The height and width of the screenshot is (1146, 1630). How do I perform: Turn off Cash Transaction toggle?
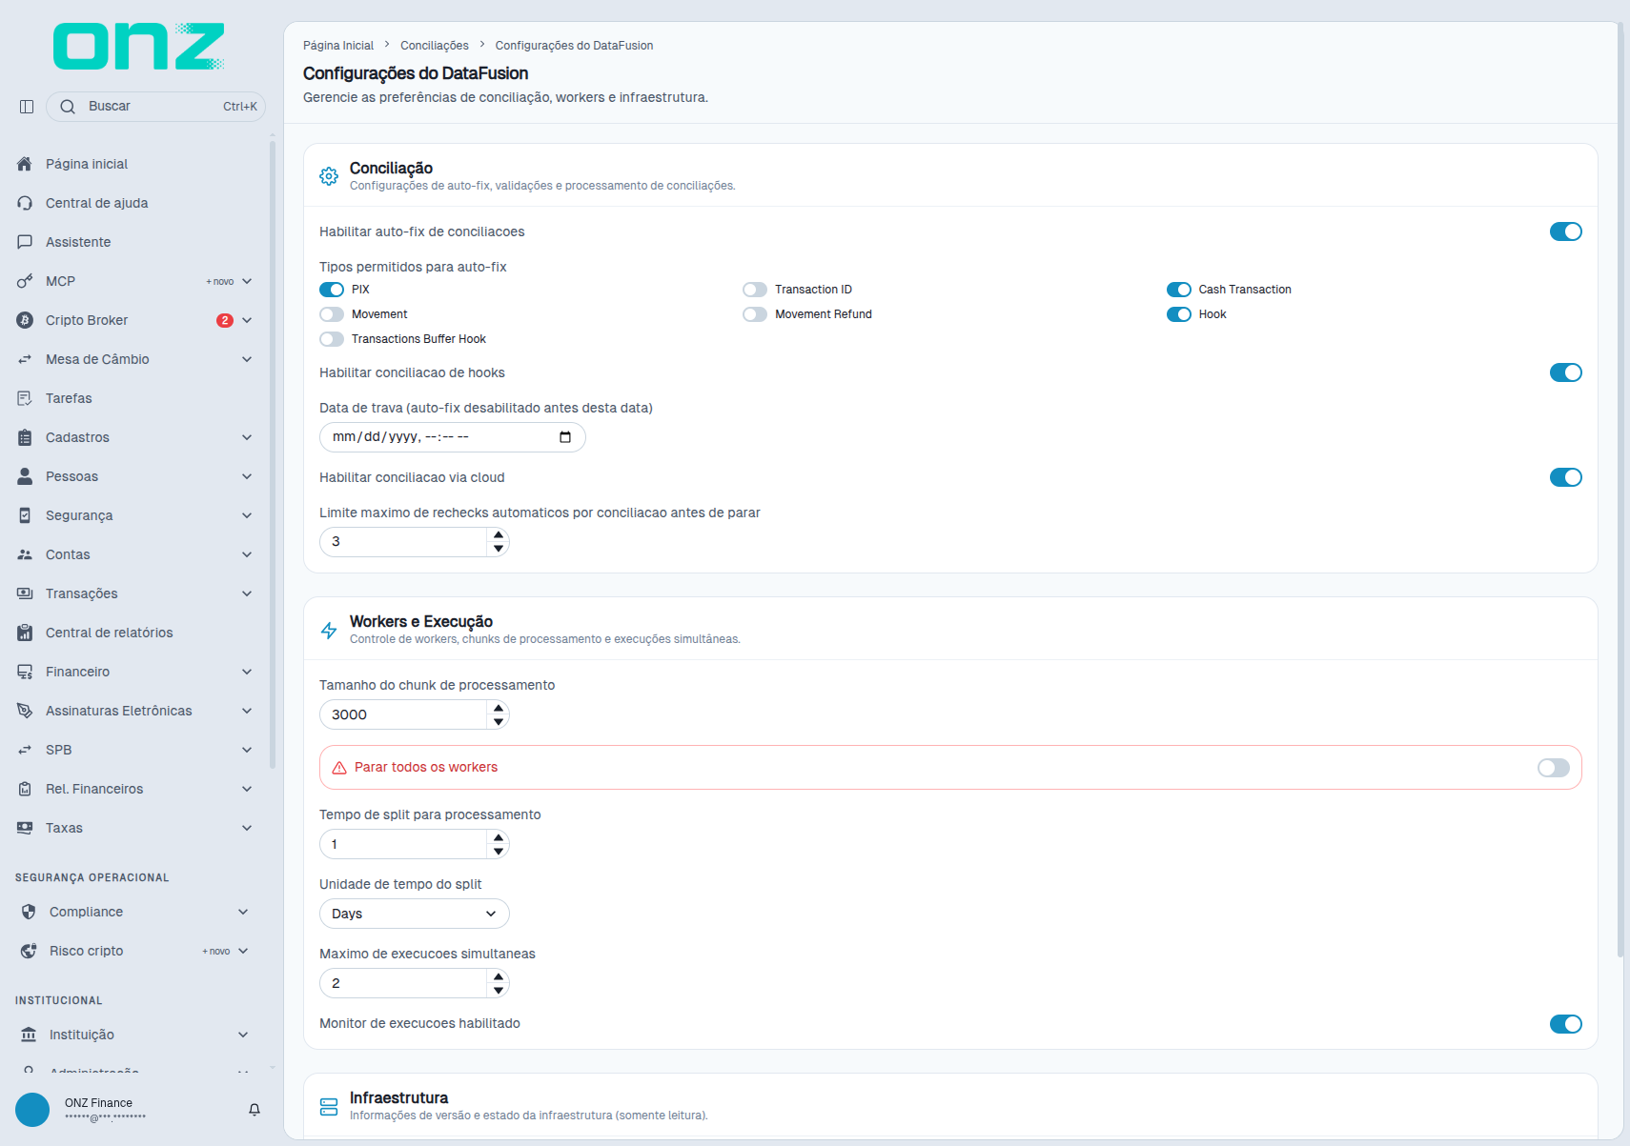pos(1179,290)
